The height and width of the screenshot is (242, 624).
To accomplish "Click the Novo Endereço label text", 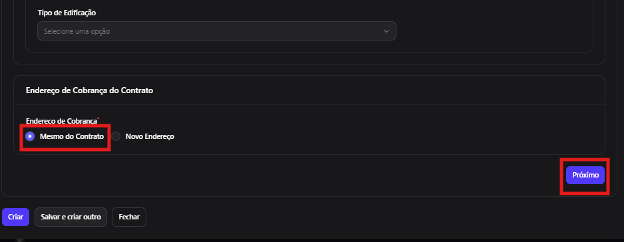I will coord(150,136).
